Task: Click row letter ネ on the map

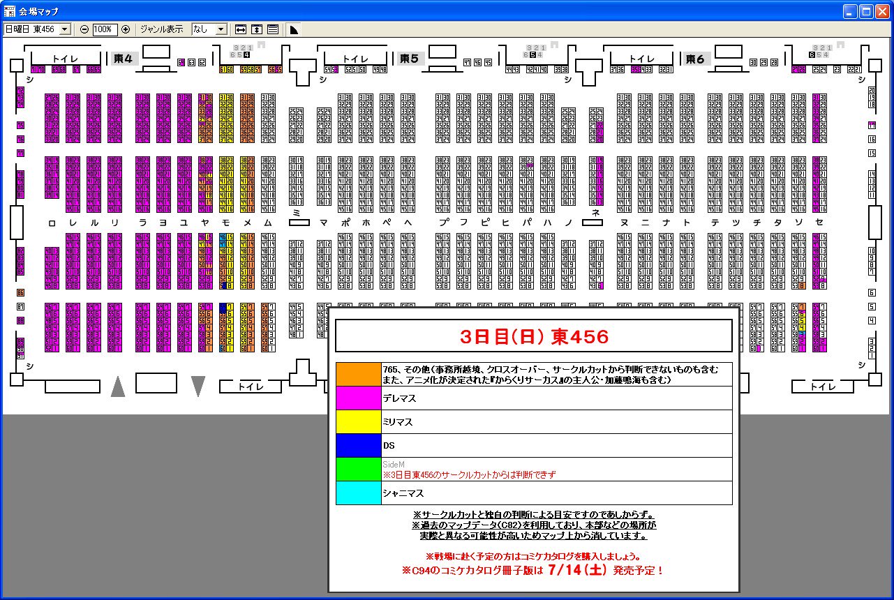Action: click(x=595, y=212)
